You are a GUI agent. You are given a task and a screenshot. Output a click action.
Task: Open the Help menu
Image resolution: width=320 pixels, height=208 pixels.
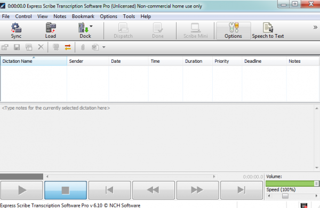[x=146, y=16]
